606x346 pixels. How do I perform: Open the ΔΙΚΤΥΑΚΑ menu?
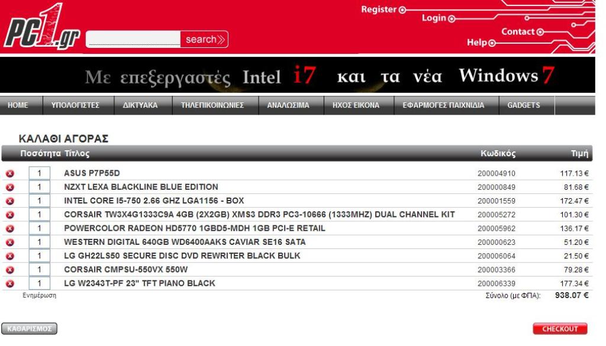[x=140, y=105]
